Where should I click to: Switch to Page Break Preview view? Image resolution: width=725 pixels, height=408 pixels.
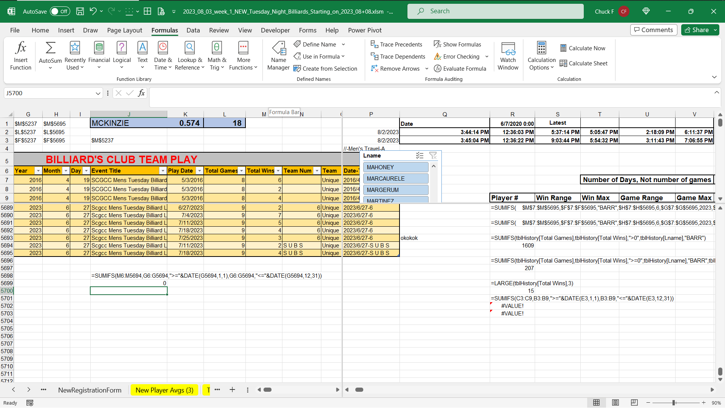634,403
